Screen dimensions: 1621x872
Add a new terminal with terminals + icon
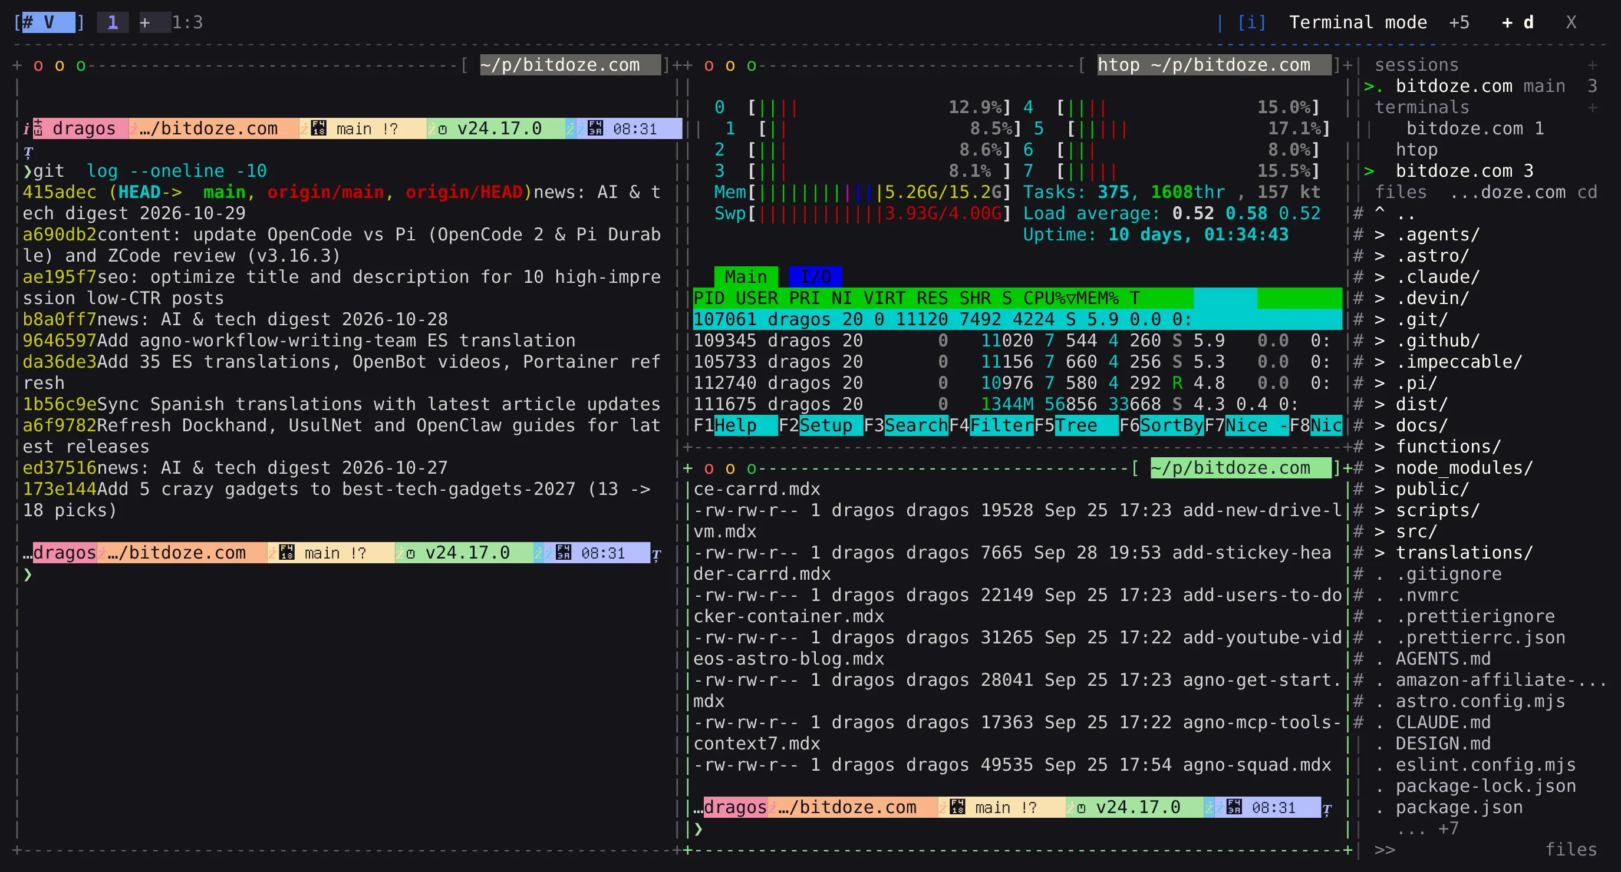coord(1592,108)
